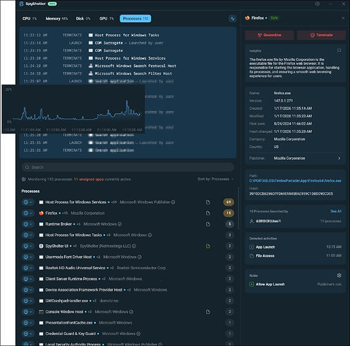350x346 pixels.
Task: Expand dropdown arrow on Console Window Host row
Action: coord(31,312)
